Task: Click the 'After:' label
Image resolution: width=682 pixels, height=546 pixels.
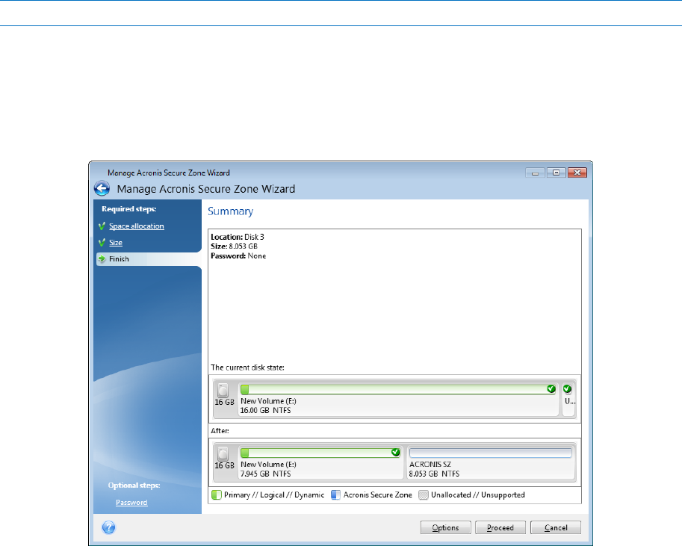Action: click(220, 431)
